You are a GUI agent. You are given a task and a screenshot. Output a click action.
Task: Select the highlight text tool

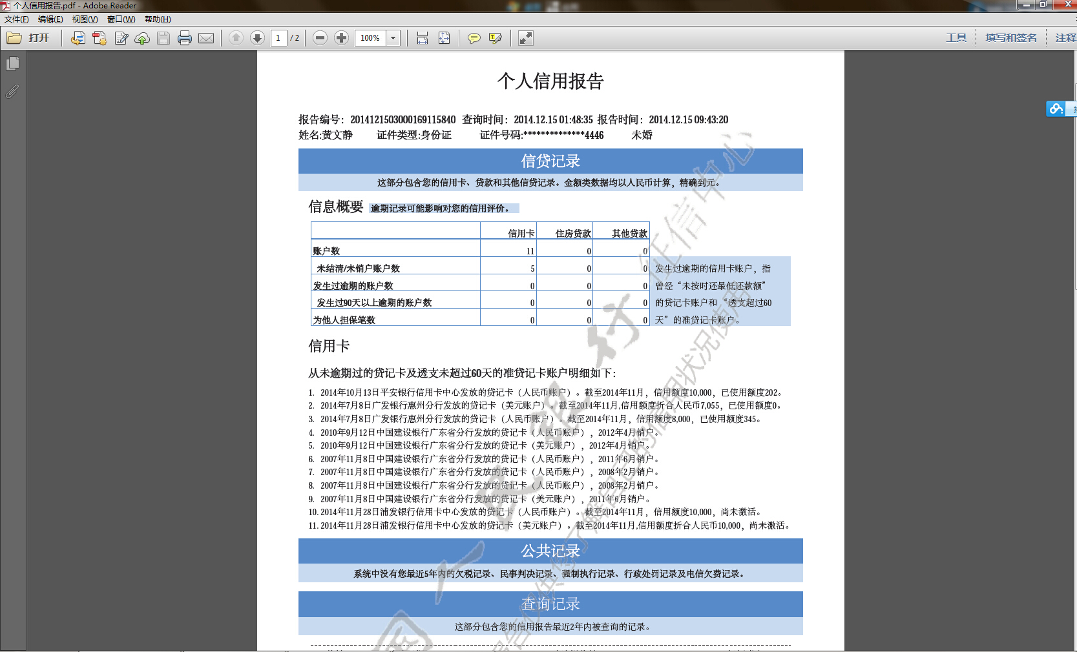pos(496,38)
